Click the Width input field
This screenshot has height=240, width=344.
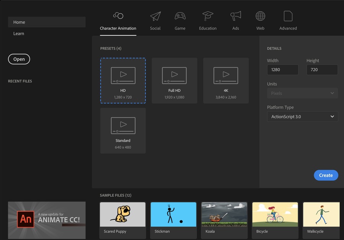[x=282, y=70]
